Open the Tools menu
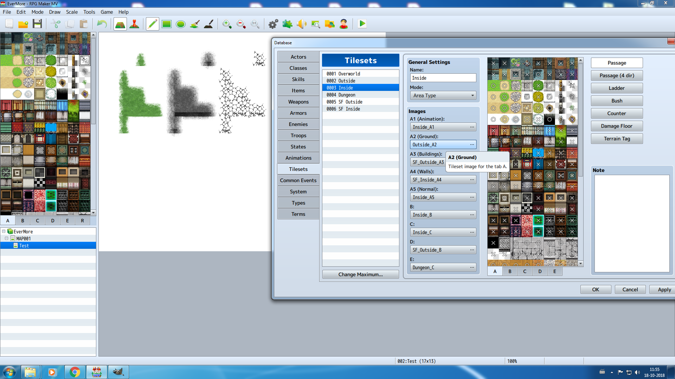The width and height of the screenshot is (675, 379). (x=89, y=12)
